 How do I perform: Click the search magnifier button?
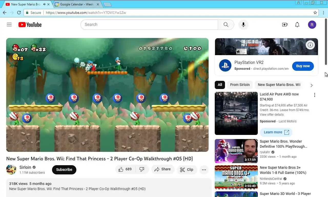coord(226,25)
